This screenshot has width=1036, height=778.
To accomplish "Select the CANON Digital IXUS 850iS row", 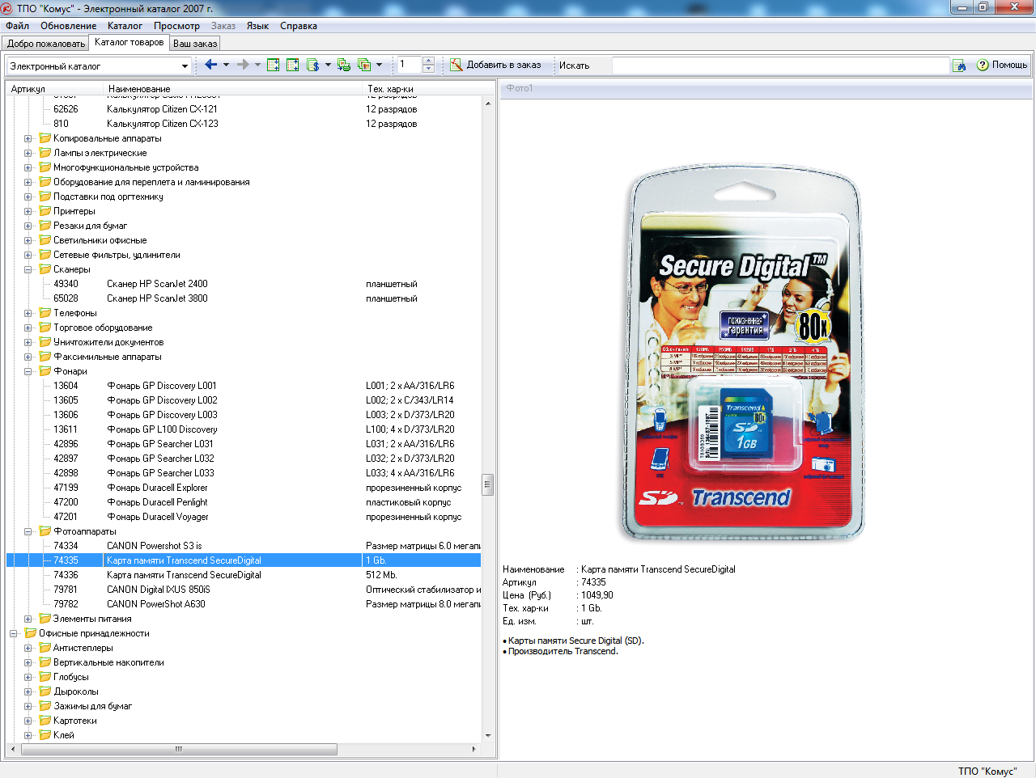I will pos(244,590).
